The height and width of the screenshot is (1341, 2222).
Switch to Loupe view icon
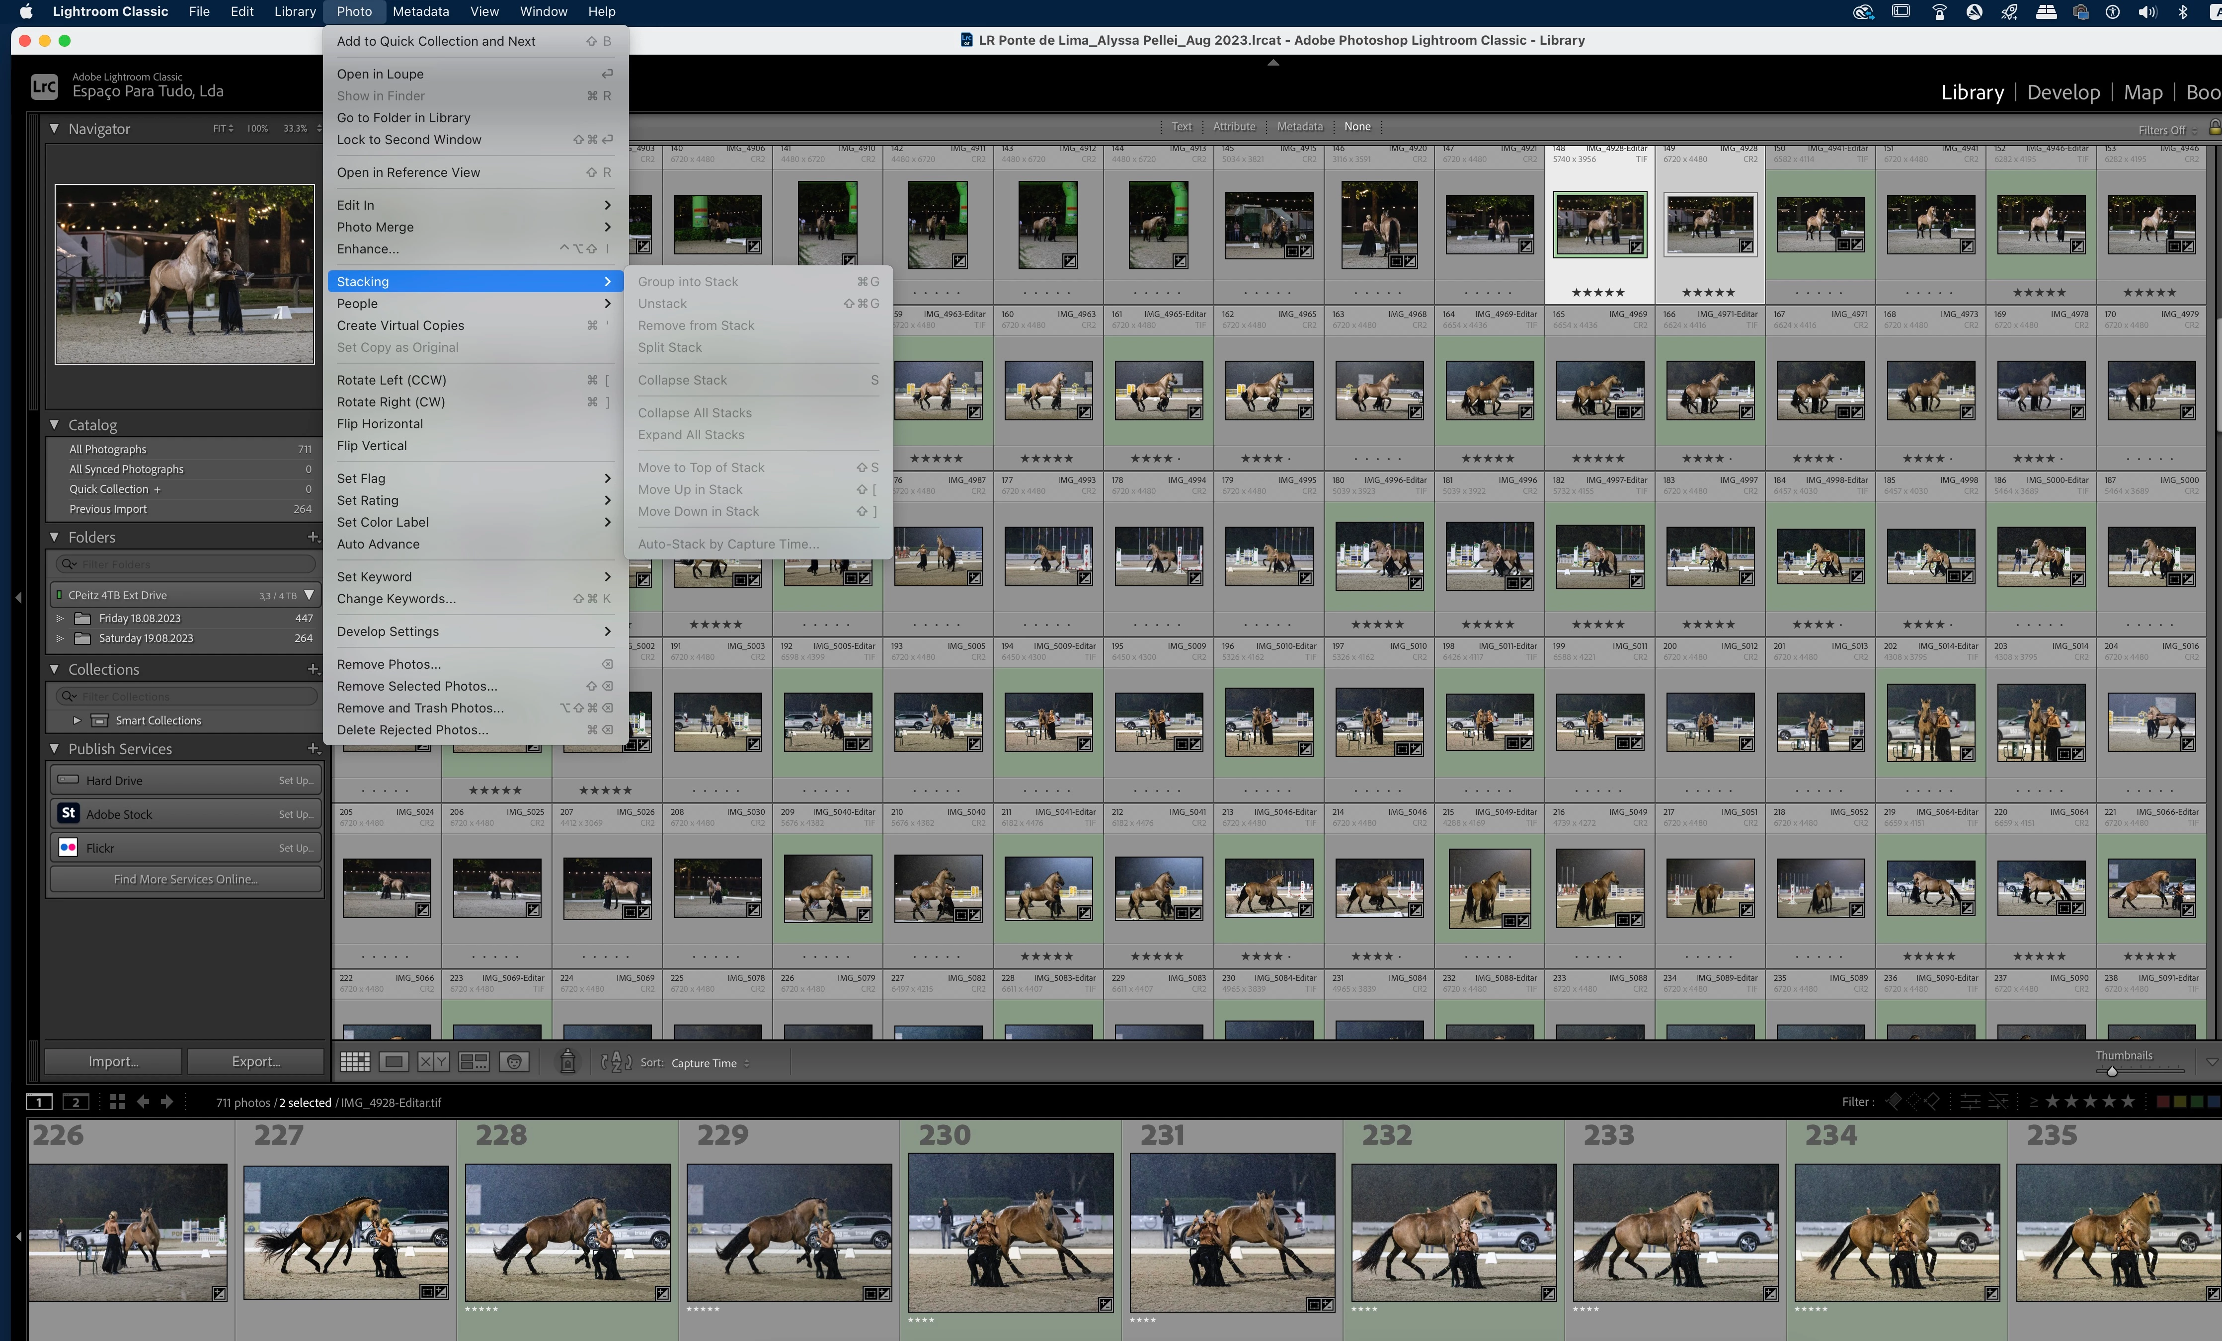[394, 1062]
